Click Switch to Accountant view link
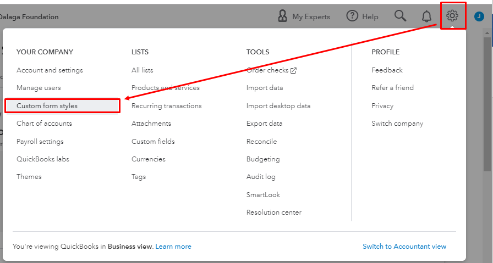 (x=404, y=247)
